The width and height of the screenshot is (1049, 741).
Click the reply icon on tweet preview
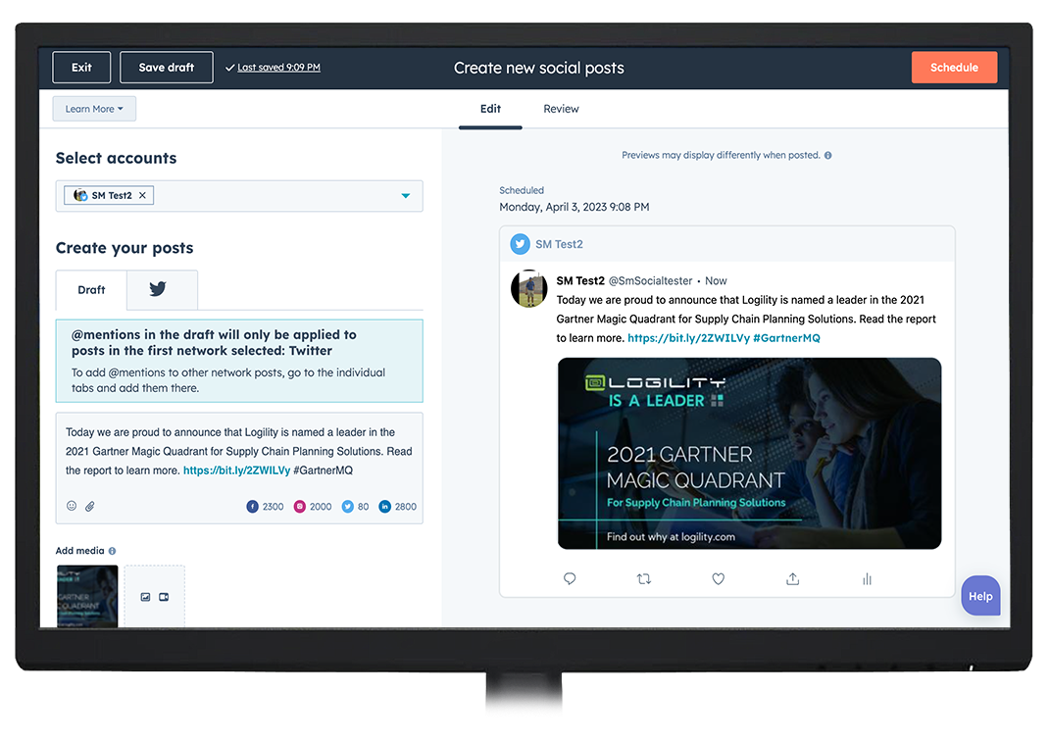570,578
